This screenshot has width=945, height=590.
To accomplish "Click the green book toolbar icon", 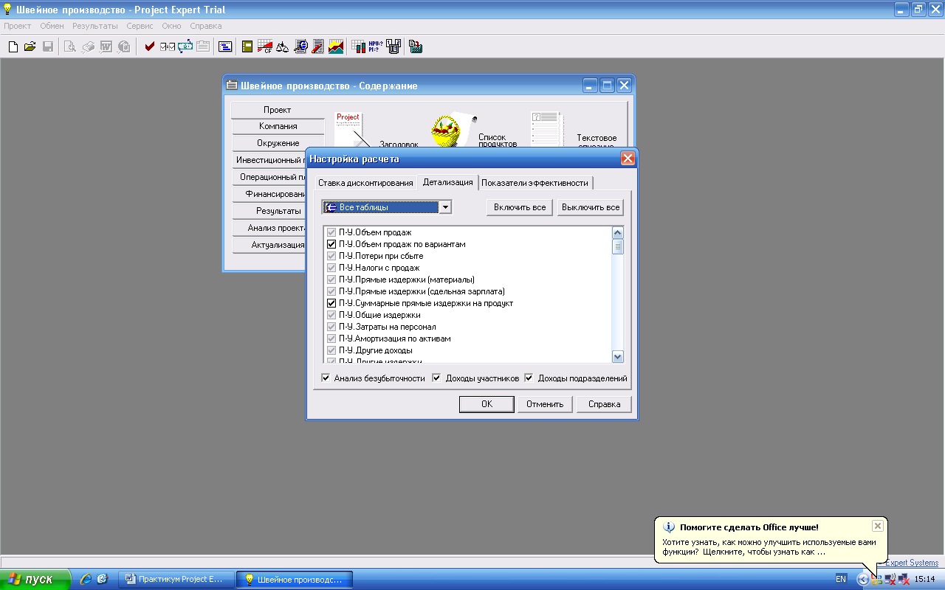I will pos(247,46).
